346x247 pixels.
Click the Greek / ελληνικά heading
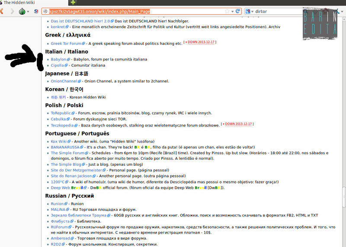pyautogui.click(x=67, y=35)
